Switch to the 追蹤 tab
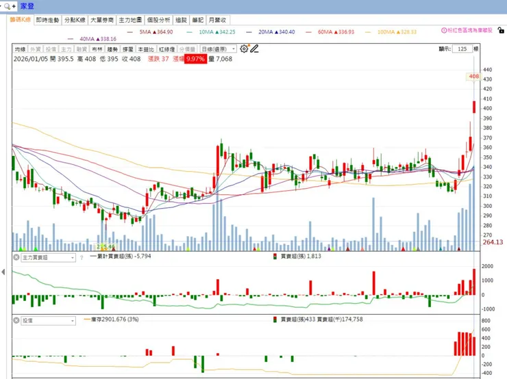 181,20
